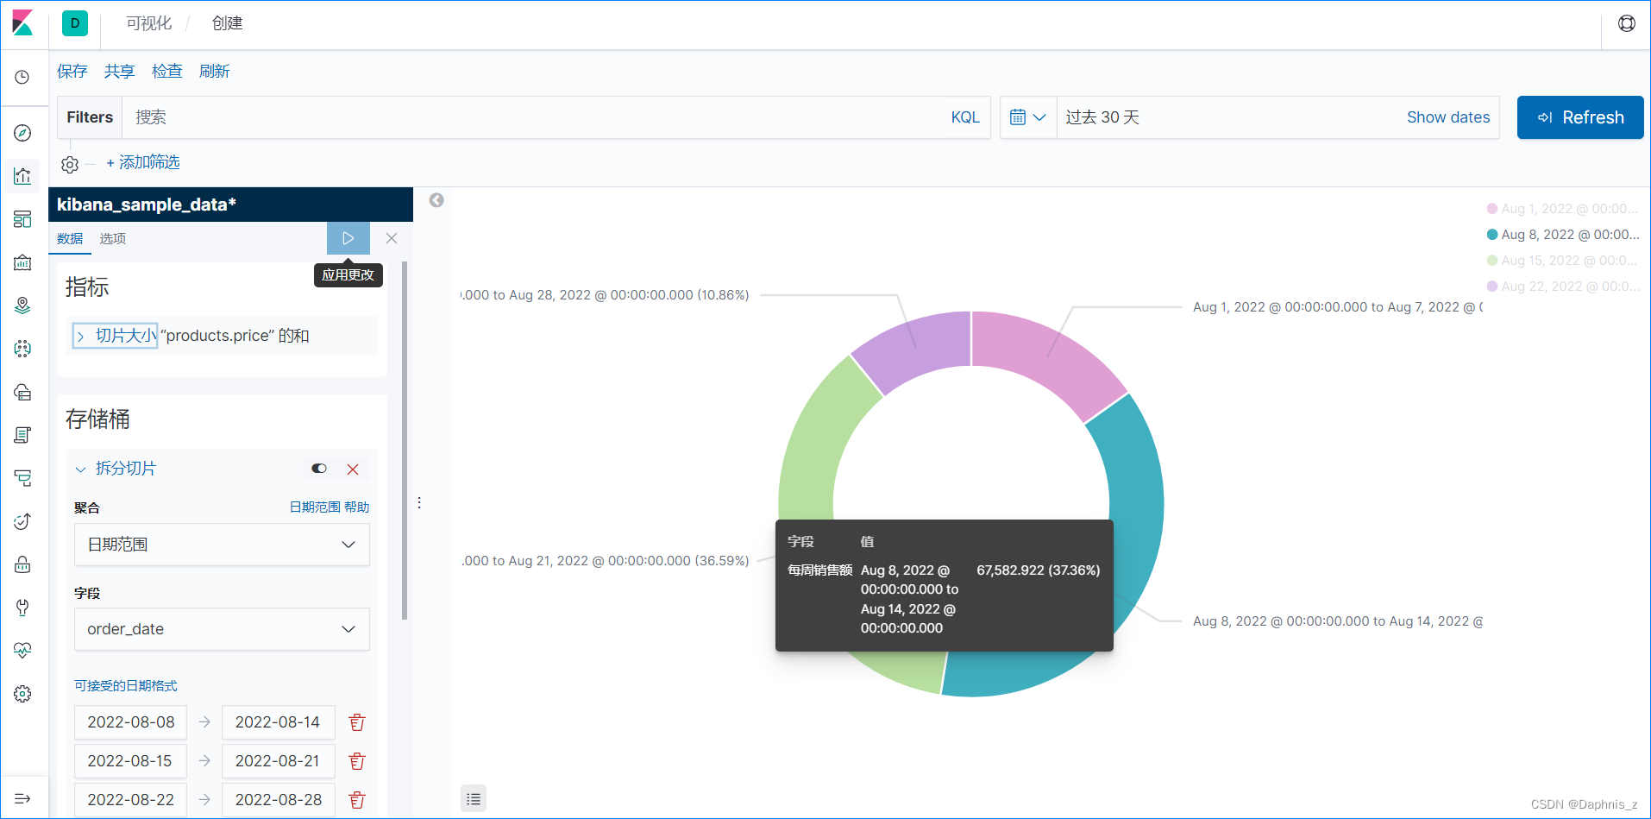Open the 日期范围 aggregation dropdown

point(222,545)
